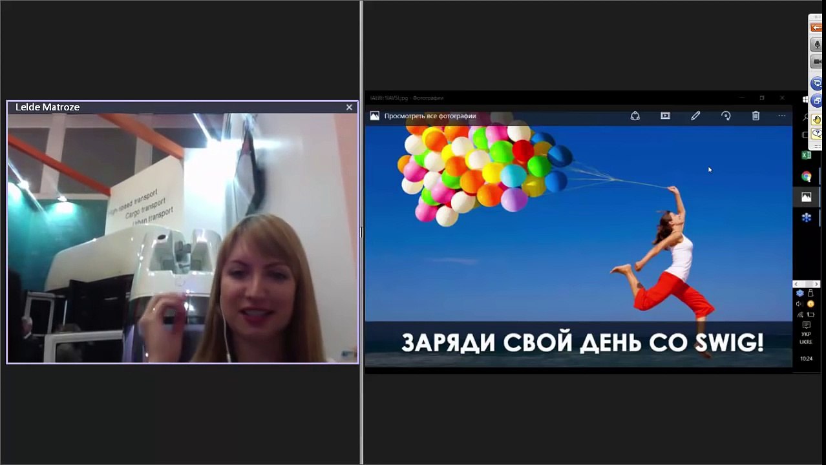Open the Windows Start button

click(805, 99)
